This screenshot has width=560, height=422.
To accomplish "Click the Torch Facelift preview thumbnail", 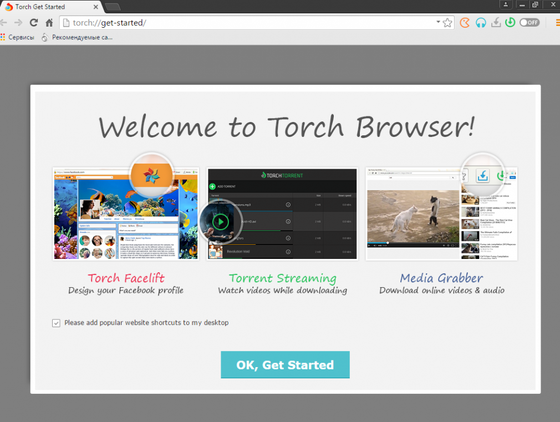I will tap(126, 213).
